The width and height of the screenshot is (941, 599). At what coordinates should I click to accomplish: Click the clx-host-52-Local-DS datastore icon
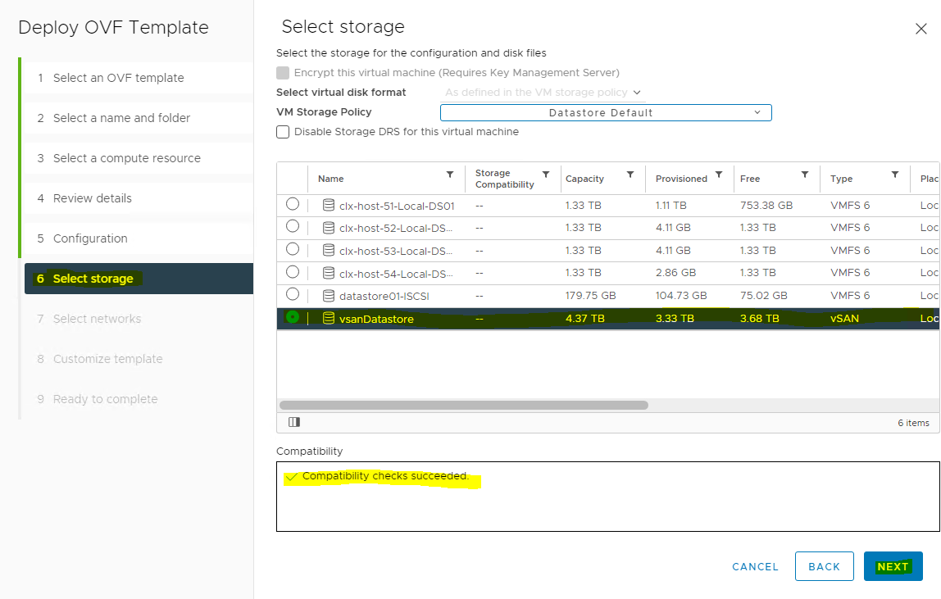tap(328, 228)
